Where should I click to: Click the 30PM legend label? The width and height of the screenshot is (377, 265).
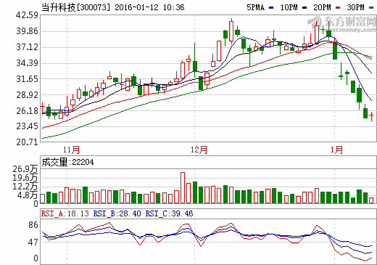pyautogui.click(x=355, y=7)
